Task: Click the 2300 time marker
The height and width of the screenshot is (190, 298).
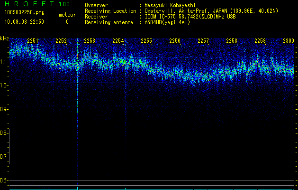Action: (288, 41)
